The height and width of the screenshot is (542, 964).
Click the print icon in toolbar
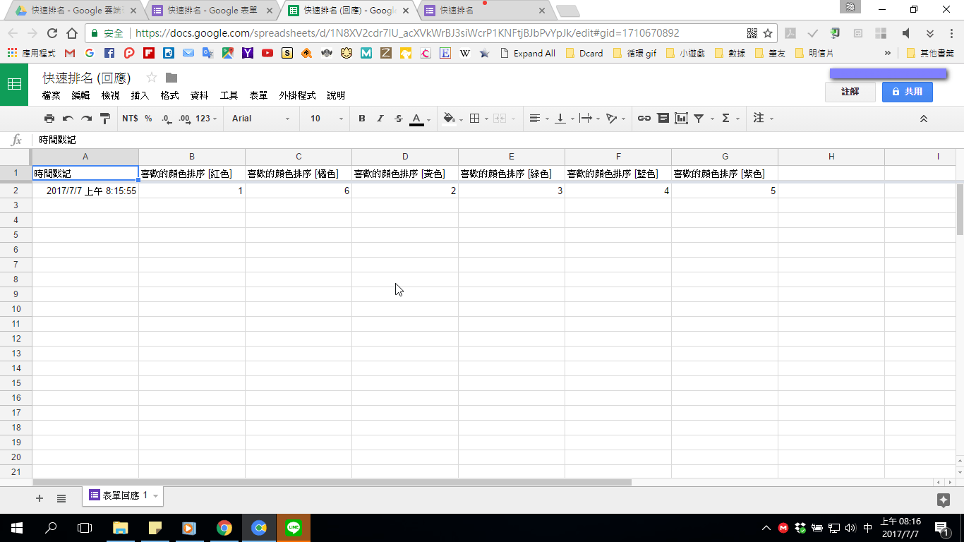point(49,119)
